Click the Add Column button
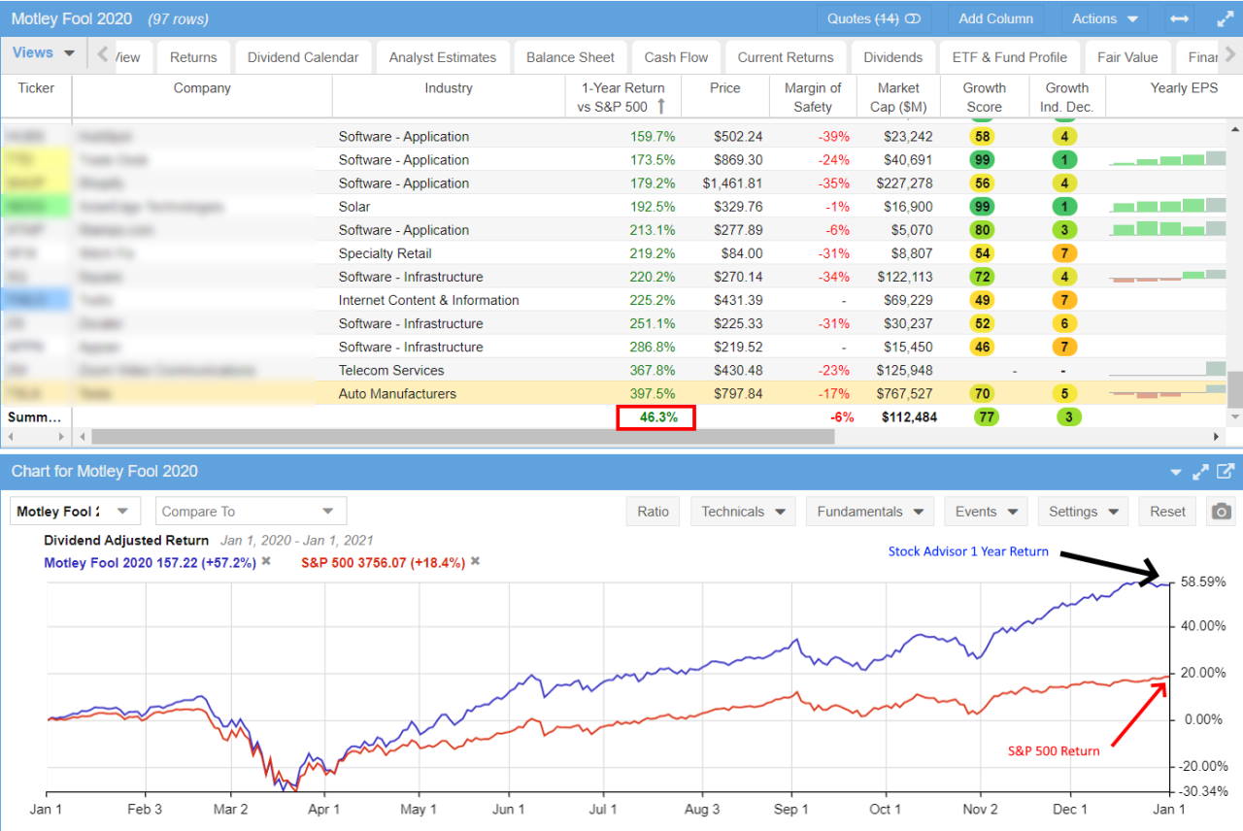Viewport: 1243px width, 831px height. (995, 17)
